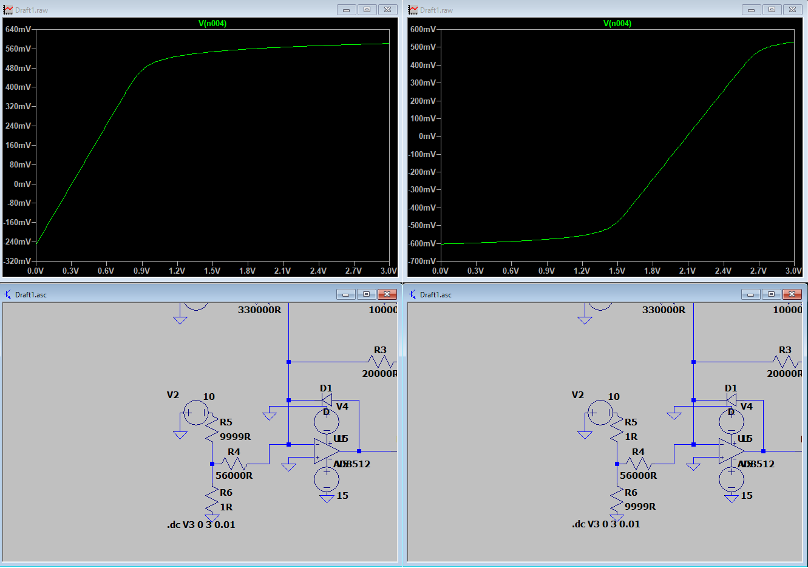
Task: Click AD8512 op-amp symbol in left schematic
Action: (x=327, y=451)
